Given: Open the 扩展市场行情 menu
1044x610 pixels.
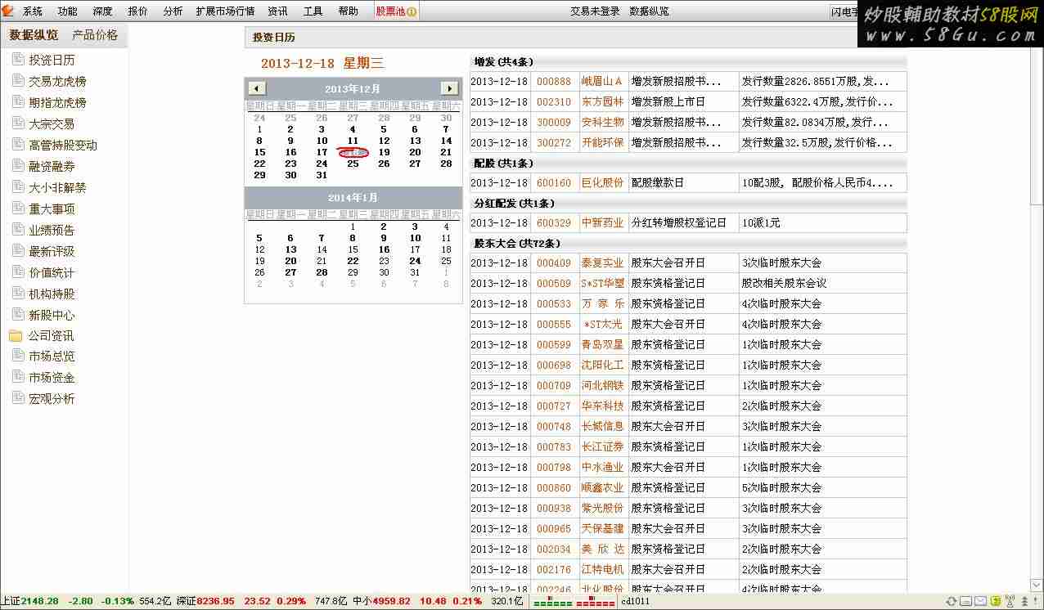Looking at the screenshot, I should [225, 11].
